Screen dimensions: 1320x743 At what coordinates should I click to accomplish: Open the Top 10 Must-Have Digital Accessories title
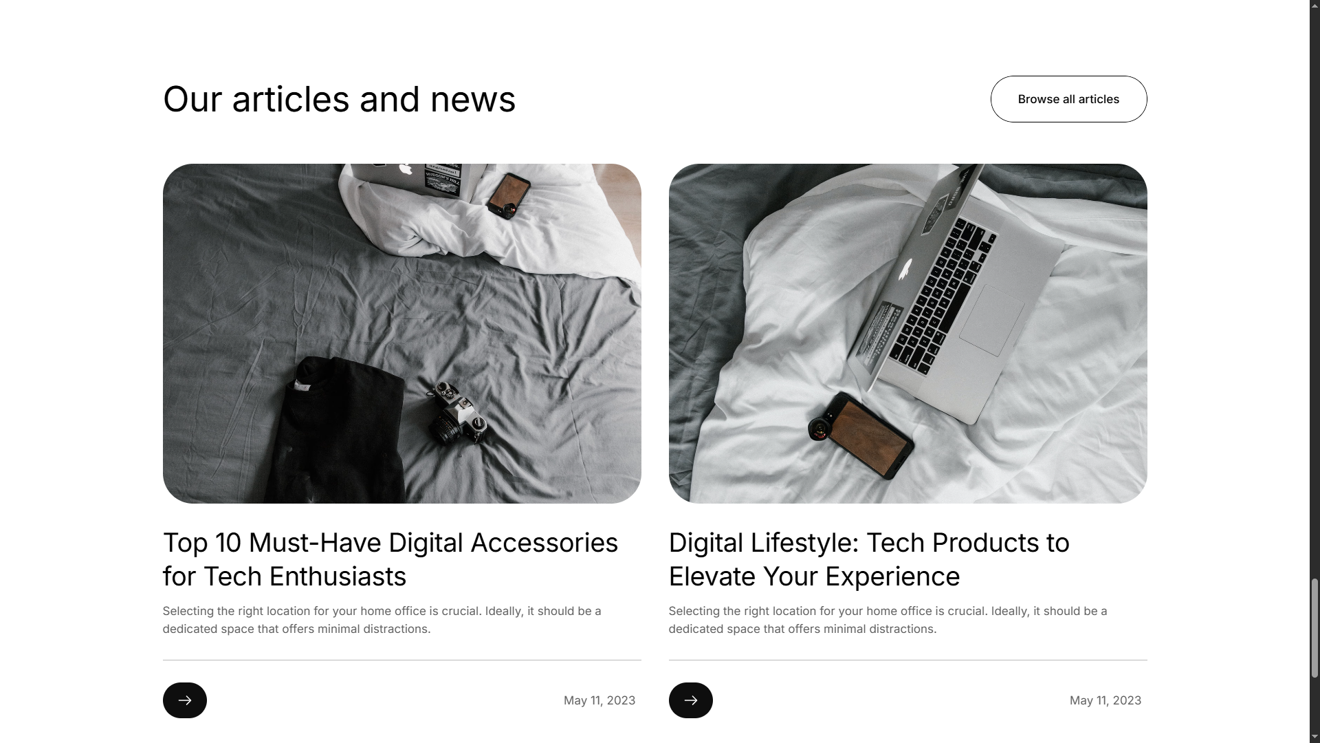(390, 559)
